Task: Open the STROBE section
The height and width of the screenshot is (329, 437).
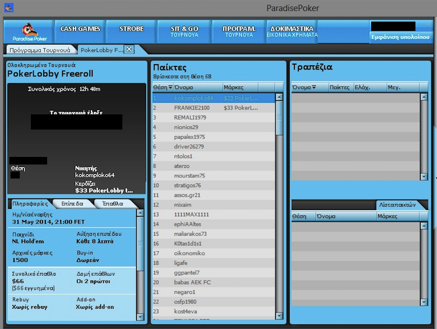Action: tap(132, 32)
